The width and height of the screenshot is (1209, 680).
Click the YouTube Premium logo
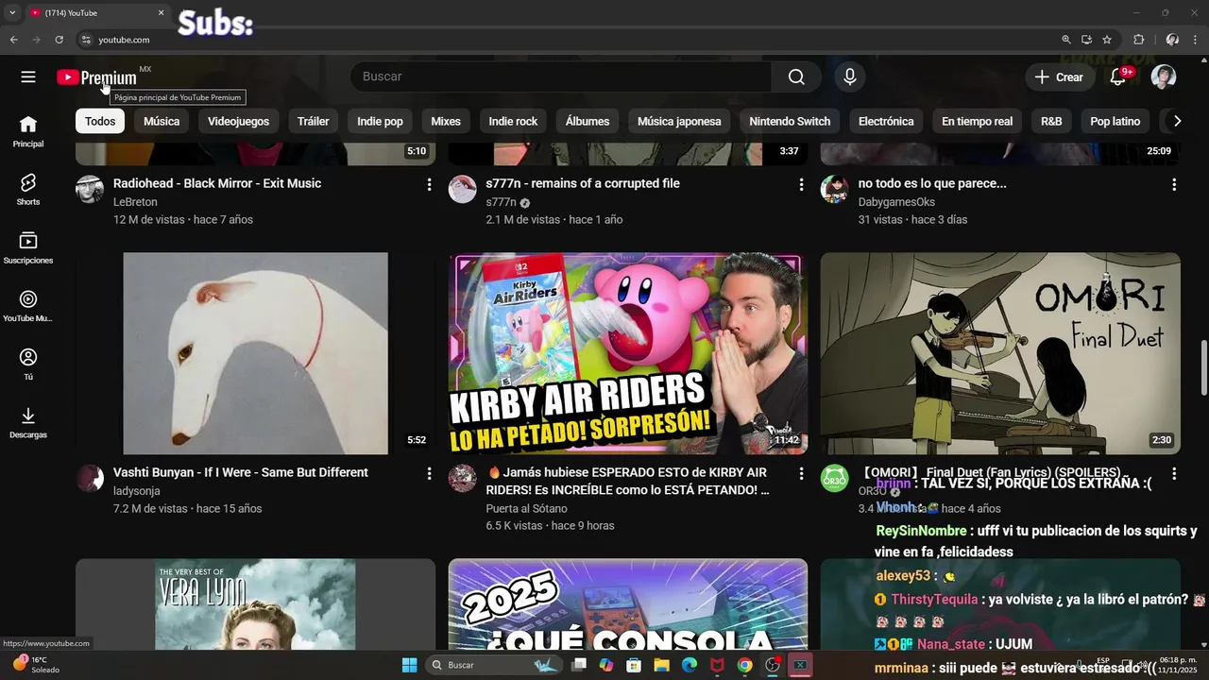(96, 77)
